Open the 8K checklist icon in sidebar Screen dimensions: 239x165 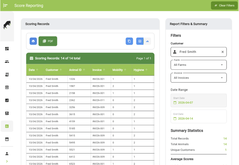[x=7, y=113]
